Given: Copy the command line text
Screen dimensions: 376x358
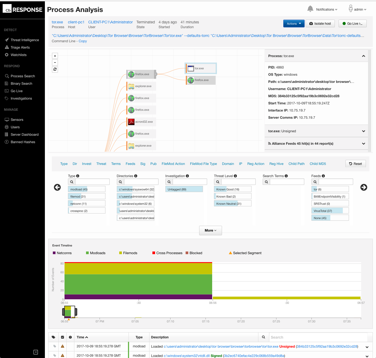Looking at the screenshot, I should [x=83, y=41].
